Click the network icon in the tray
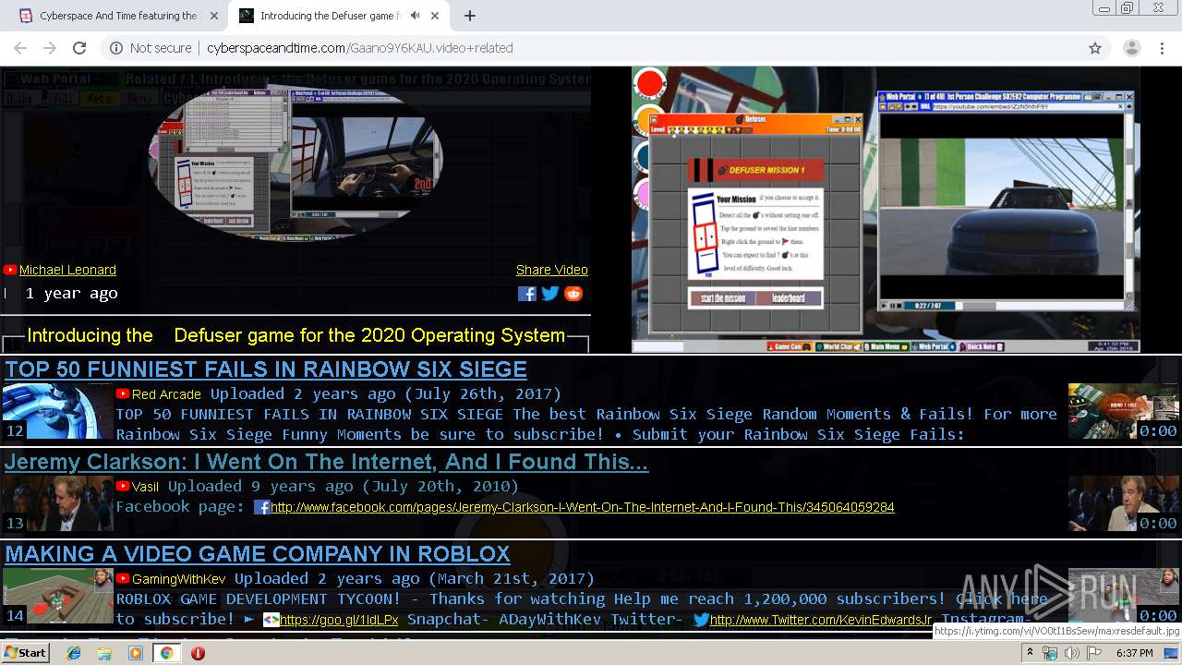The image size is (1182, 665). (x=1050, y=653)
